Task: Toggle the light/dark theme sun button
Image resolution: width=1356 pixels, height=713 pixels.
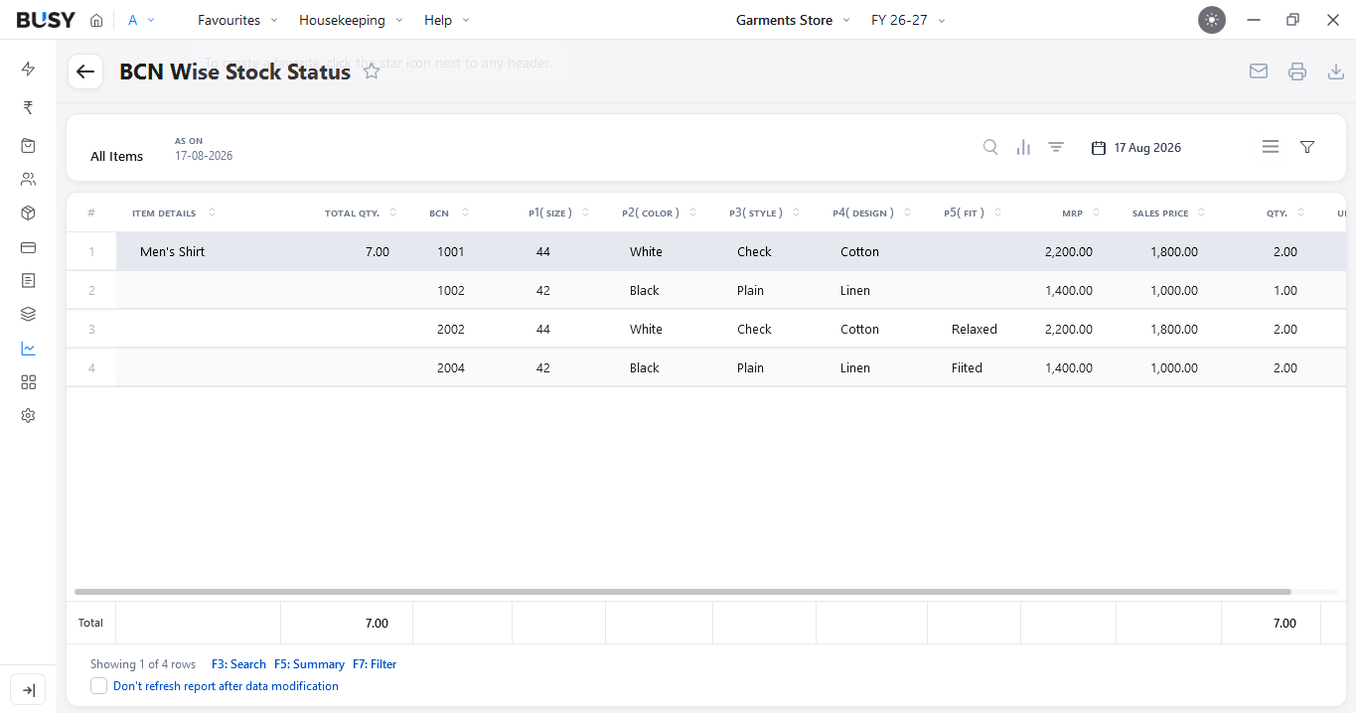Action: coord(1212,20)
